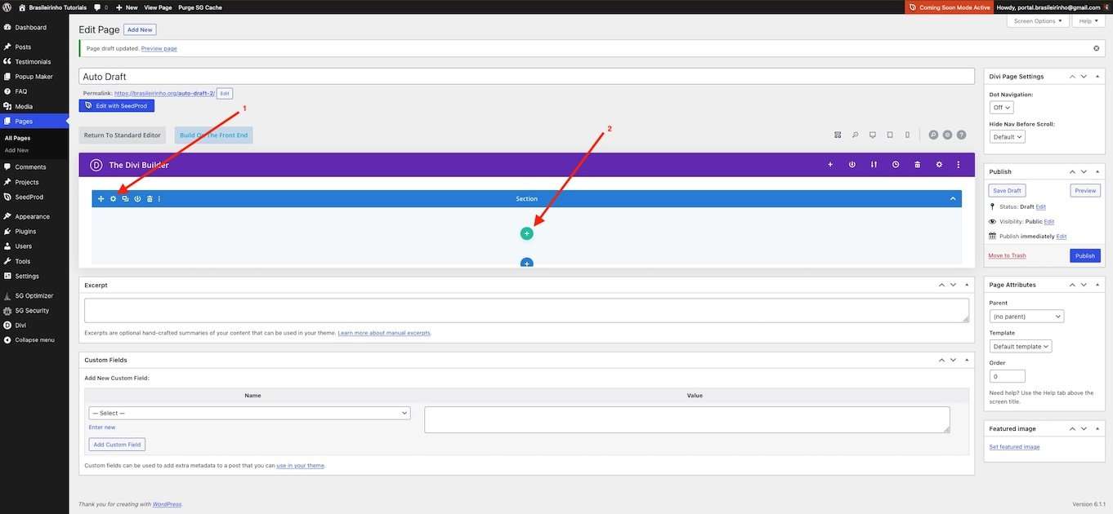Toggle Publish panel collapse triangle
Image resolution: width=1113 pixels, height=514 pixels.
1097,171
